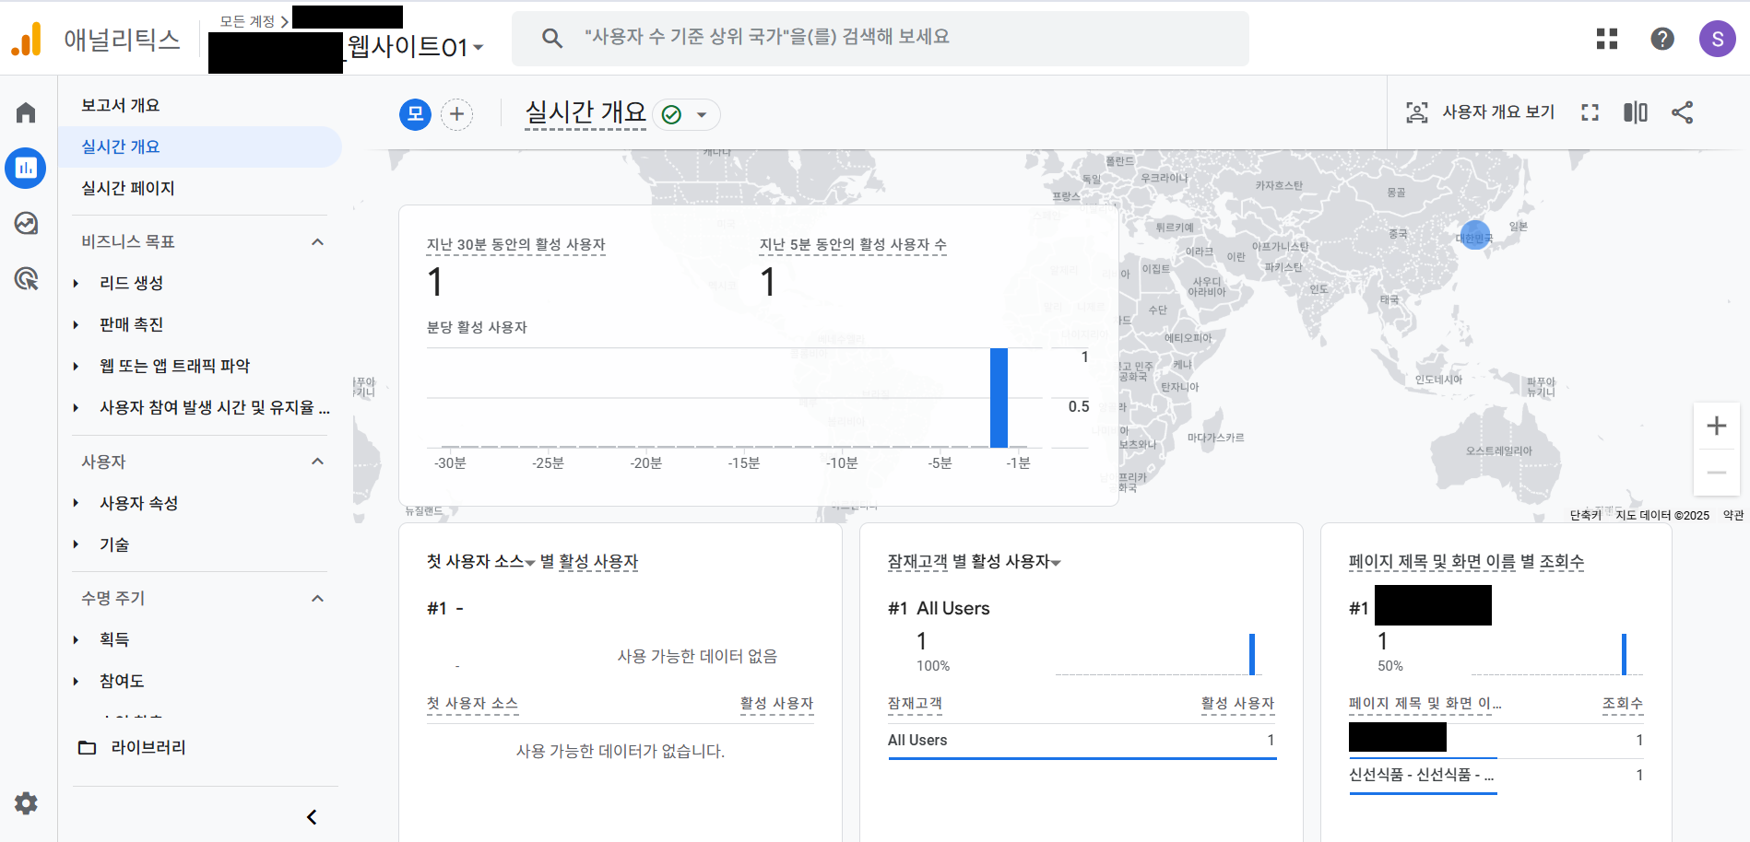Click 지난 5분 동안의 활성 사용자 수 label

[x=853, y=245]
